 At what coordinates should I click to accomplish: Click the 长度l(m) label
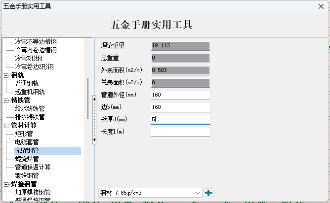pos(113,132)
